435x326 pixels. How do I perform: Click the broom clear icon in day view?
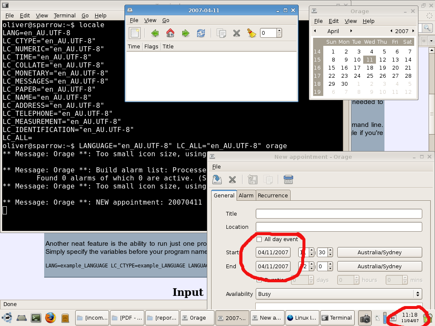(251, 33)
